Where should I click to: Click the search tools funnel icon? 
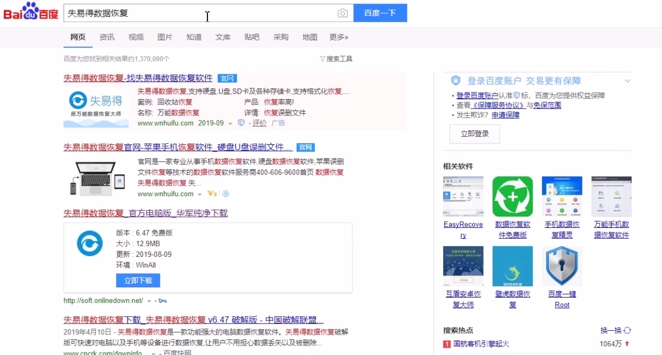click(x=323, y=59)
